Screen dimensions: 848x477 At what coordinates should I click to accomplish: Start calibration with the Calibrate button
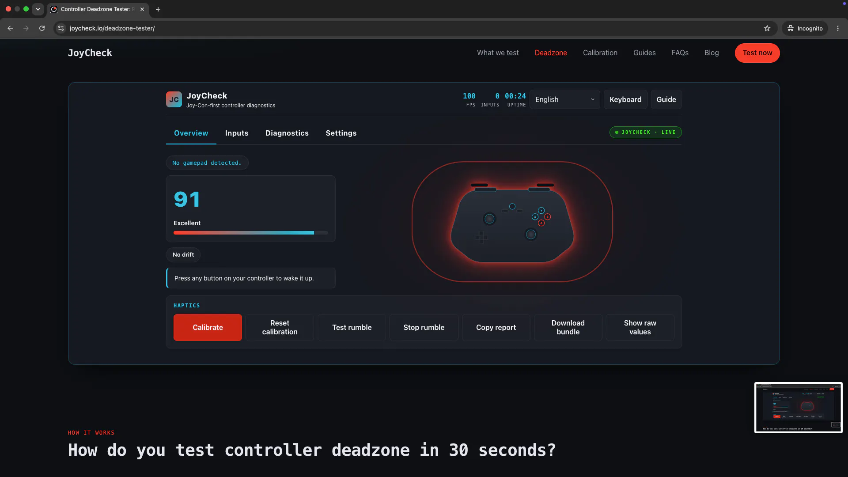[x=208, y=327]
